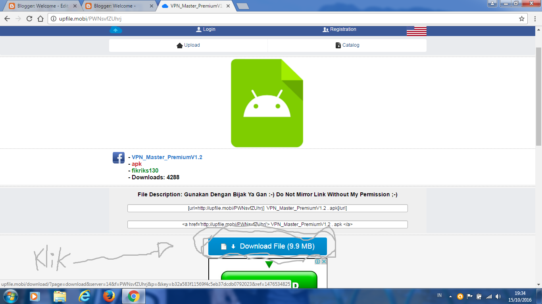Click the Downloads: 4288 text

coord(156,177)
